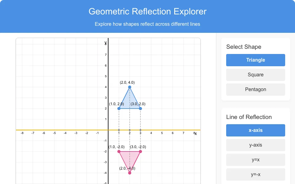The height and width of the screenshot is (184, 295).
Task: Pick the y=-x reflection line
Action: click(x=255, y=174)
